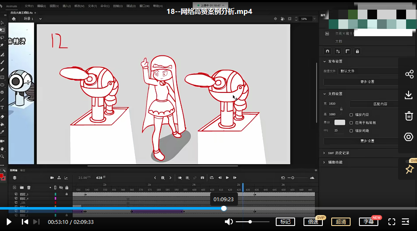The height and width of the screenshot is (231, 417).
Task: Edit the document width 1920 field
Action: [333, 104]
